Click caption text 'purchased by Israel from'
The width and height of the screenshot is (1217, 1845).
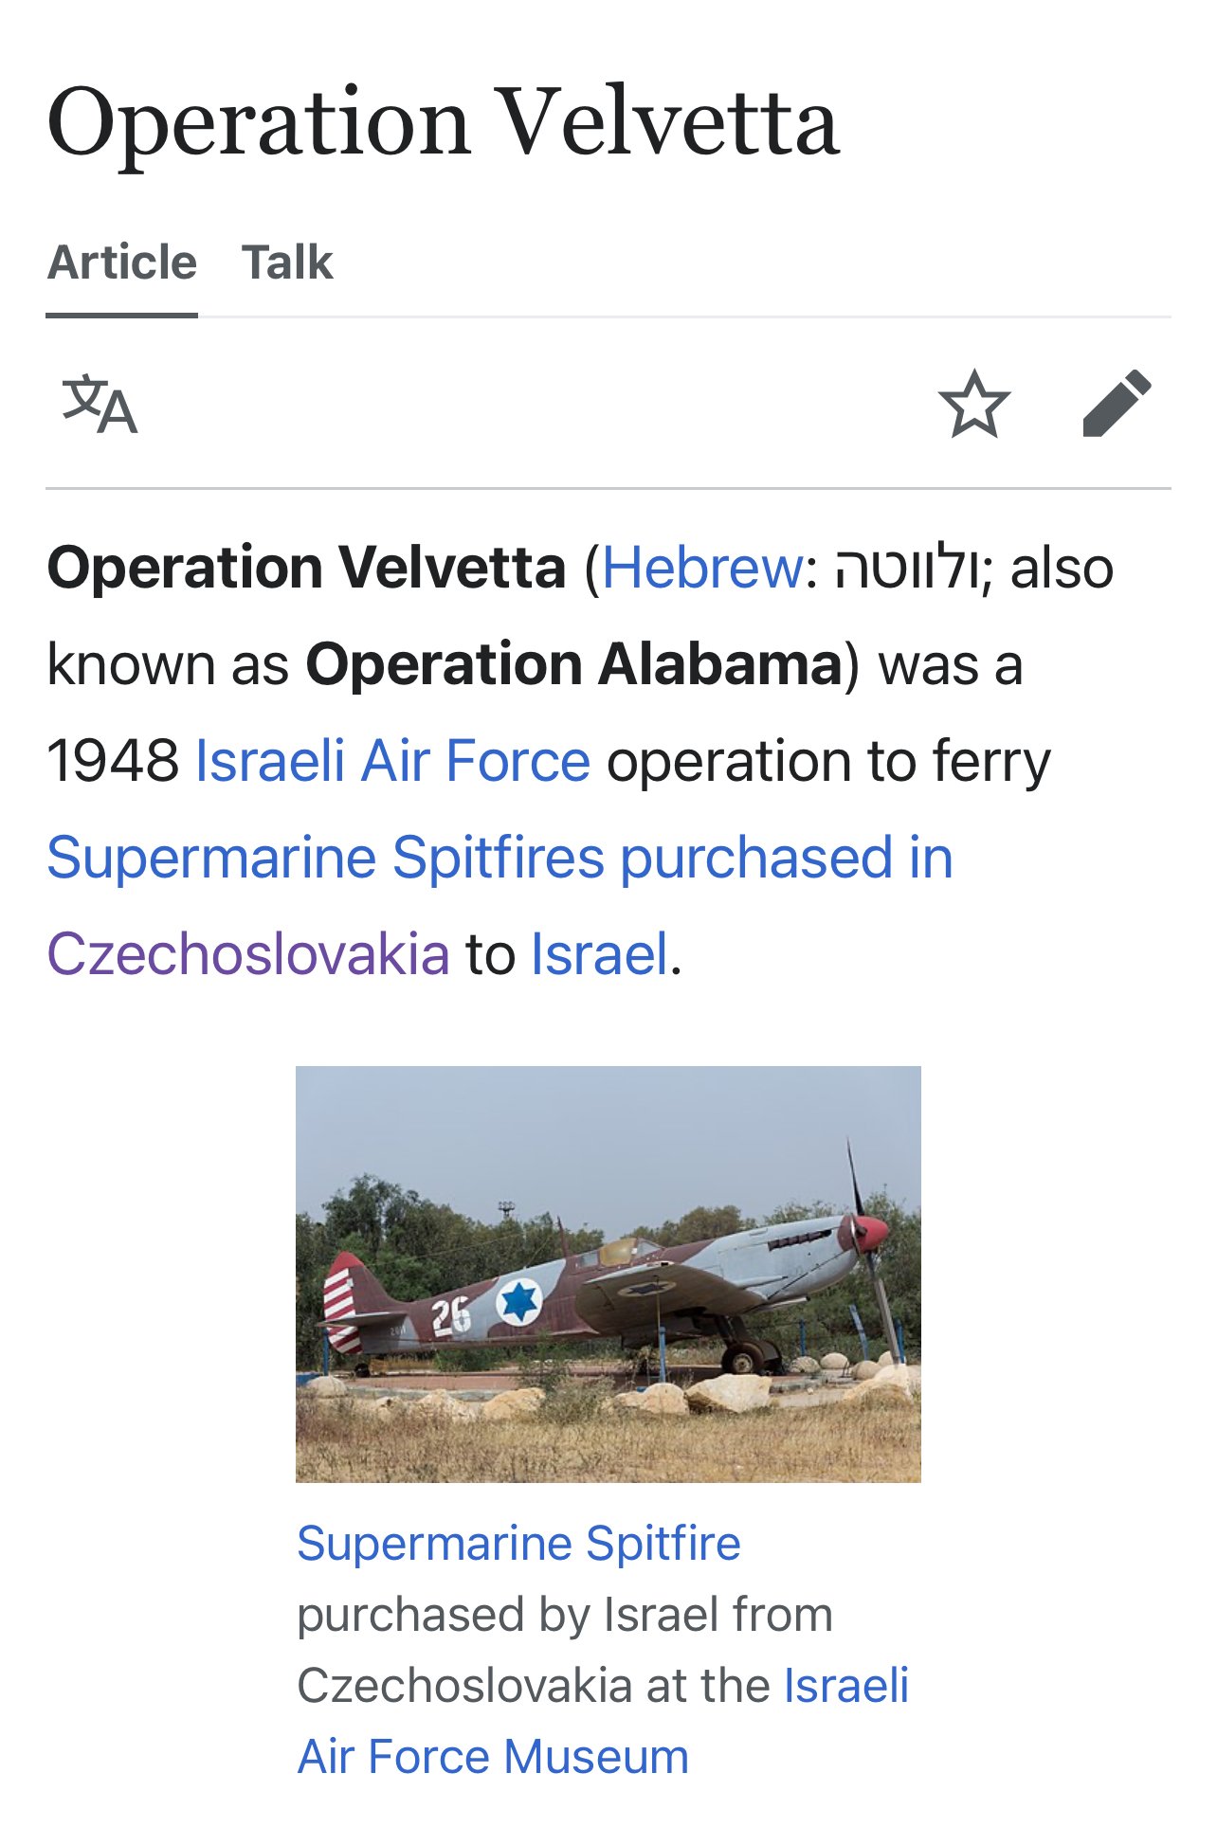tap(565, 1614)
